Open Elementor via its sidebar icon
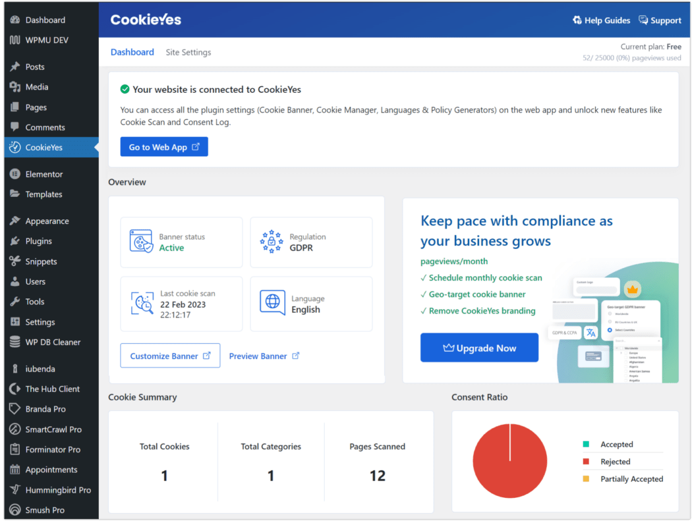The width and height of the screenshot is (692, 521). click(14, 174)
